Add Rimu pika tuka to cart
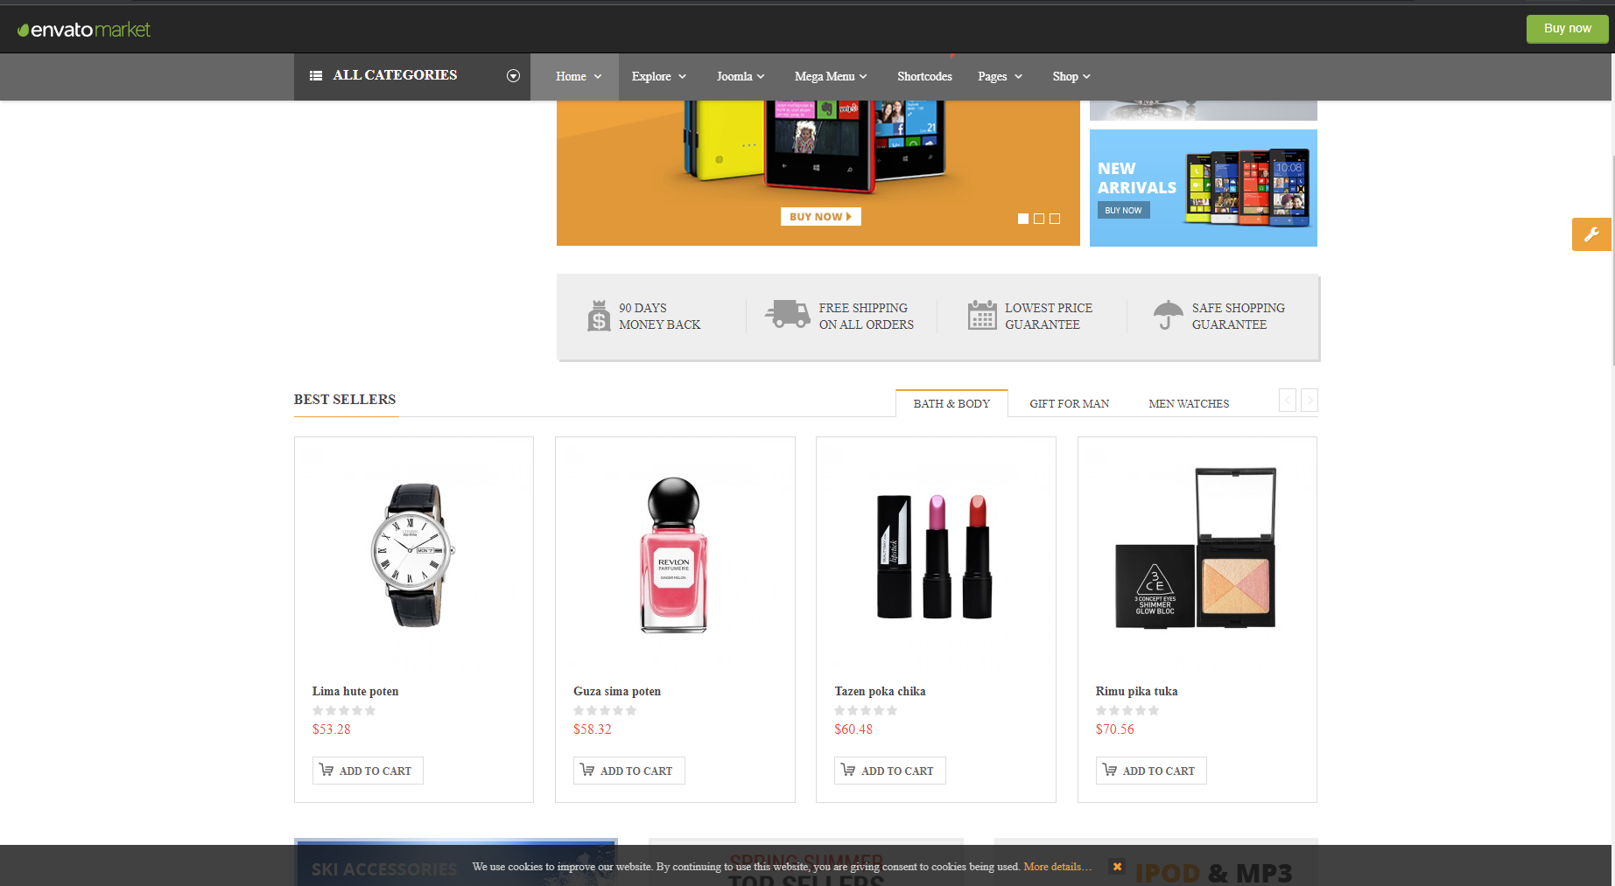 1151,771
